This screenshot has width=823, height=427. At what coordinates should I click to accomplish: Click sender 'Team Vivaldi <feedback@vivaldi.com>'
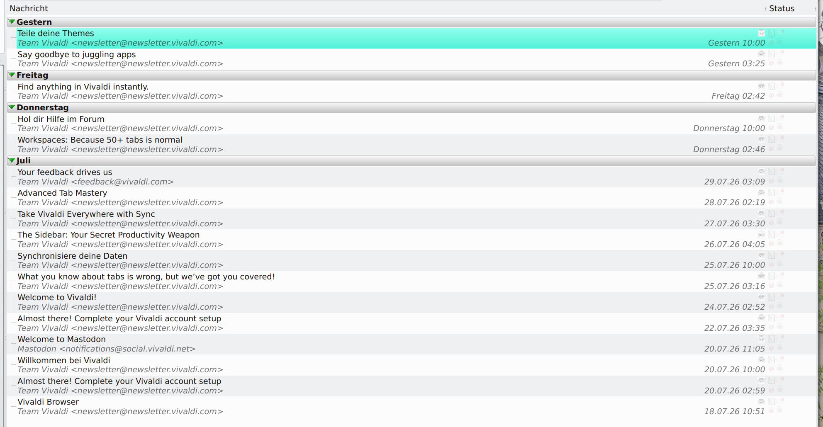(x=95, y=182)
